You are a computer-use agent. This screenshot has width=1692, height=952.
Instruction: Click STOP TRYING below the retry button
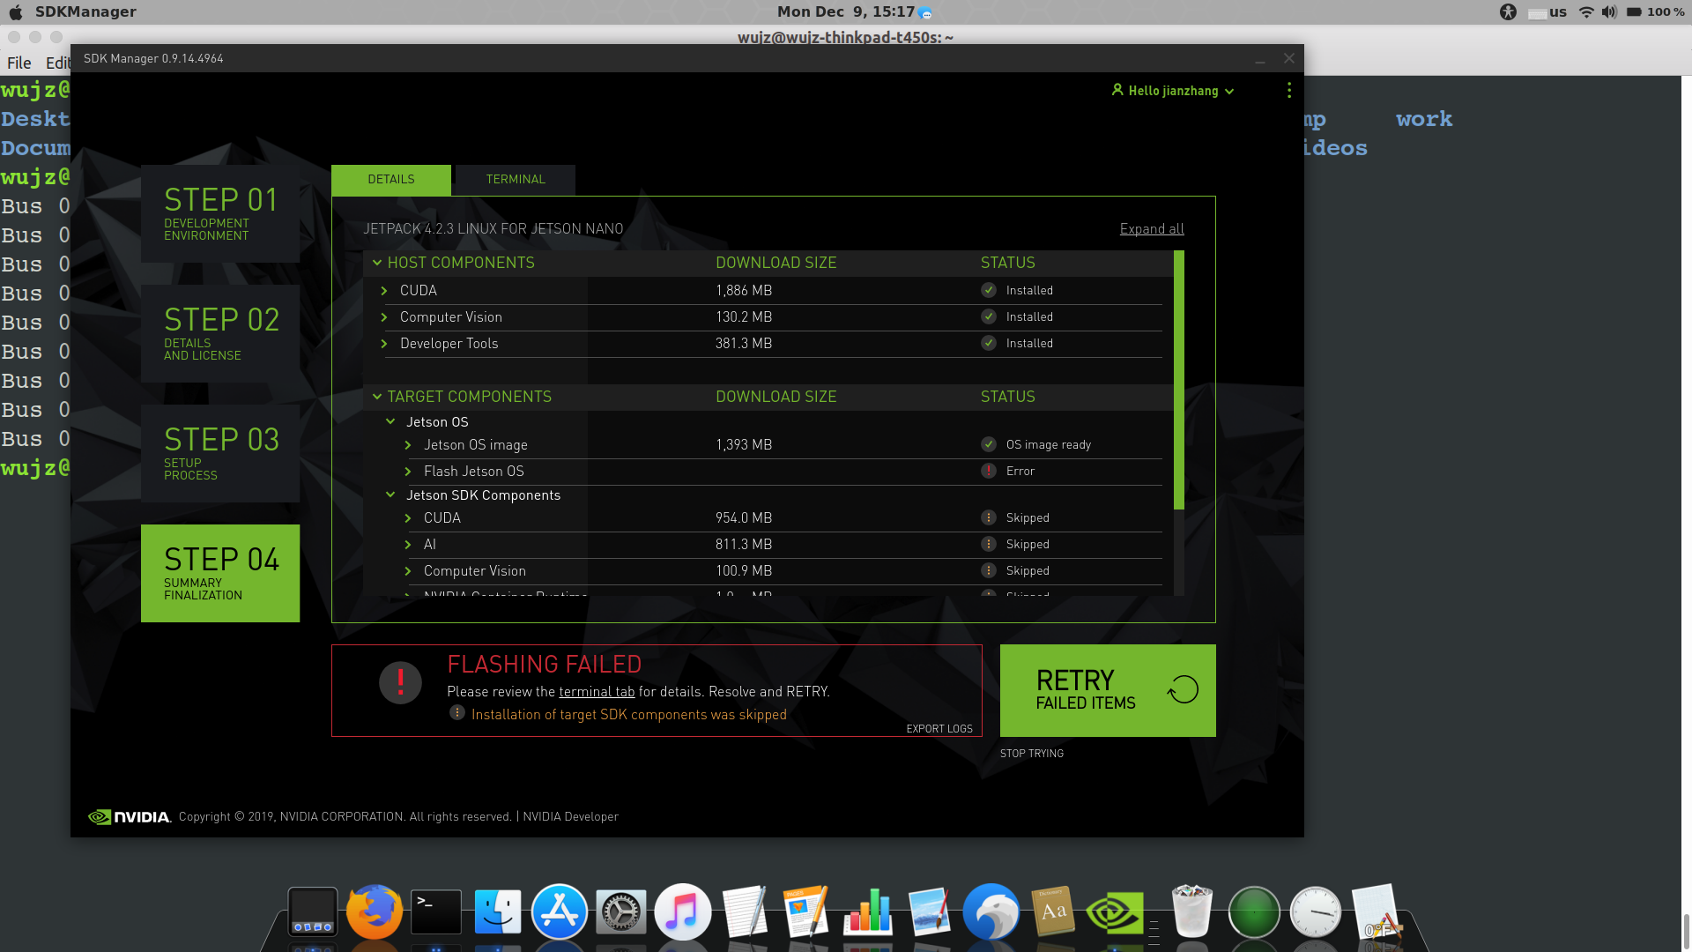click(x=1031, y=754)
